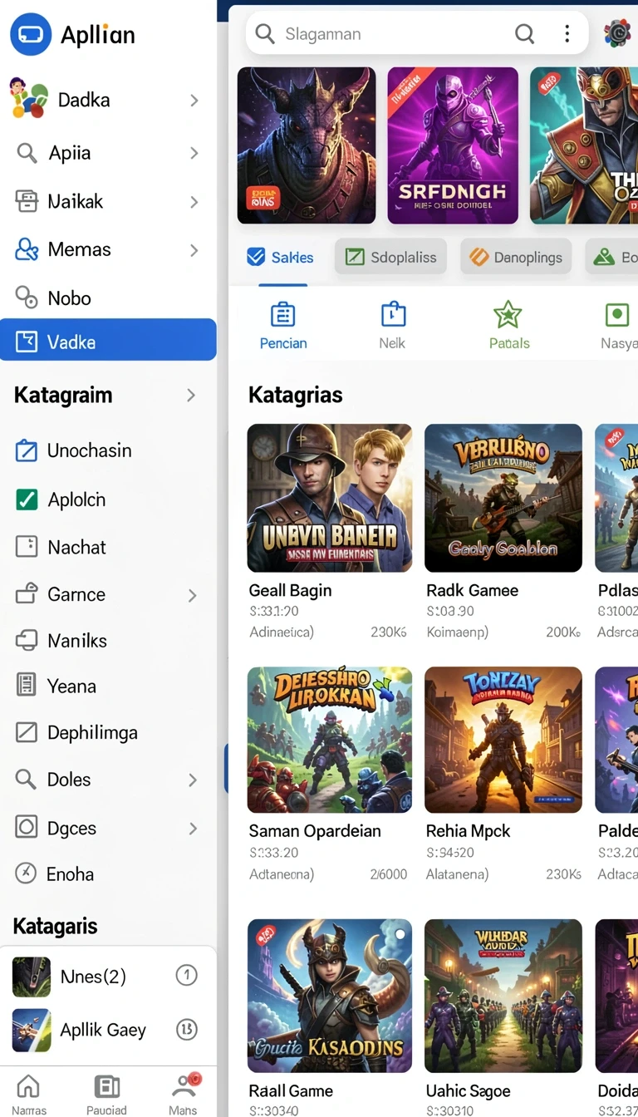
Task: Toggle the Danoplings filter chip
Action: point(516,258)
